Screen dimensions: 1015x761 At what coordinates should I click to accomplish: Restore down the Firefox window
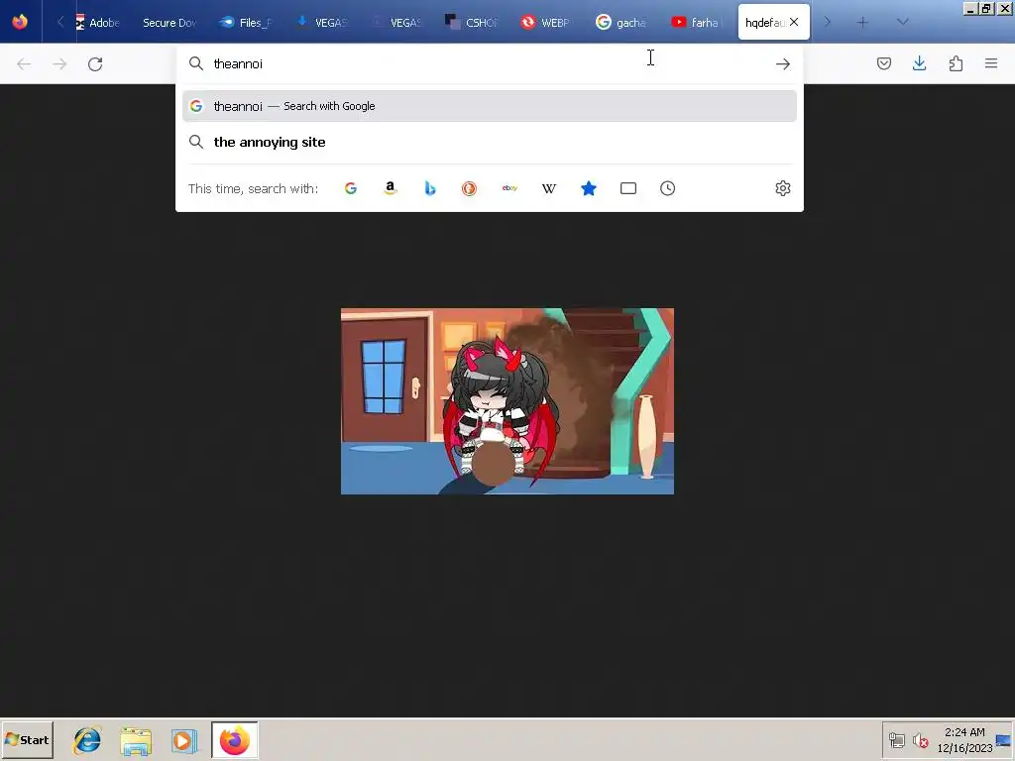pyautogui.click(x=986, y=8)
